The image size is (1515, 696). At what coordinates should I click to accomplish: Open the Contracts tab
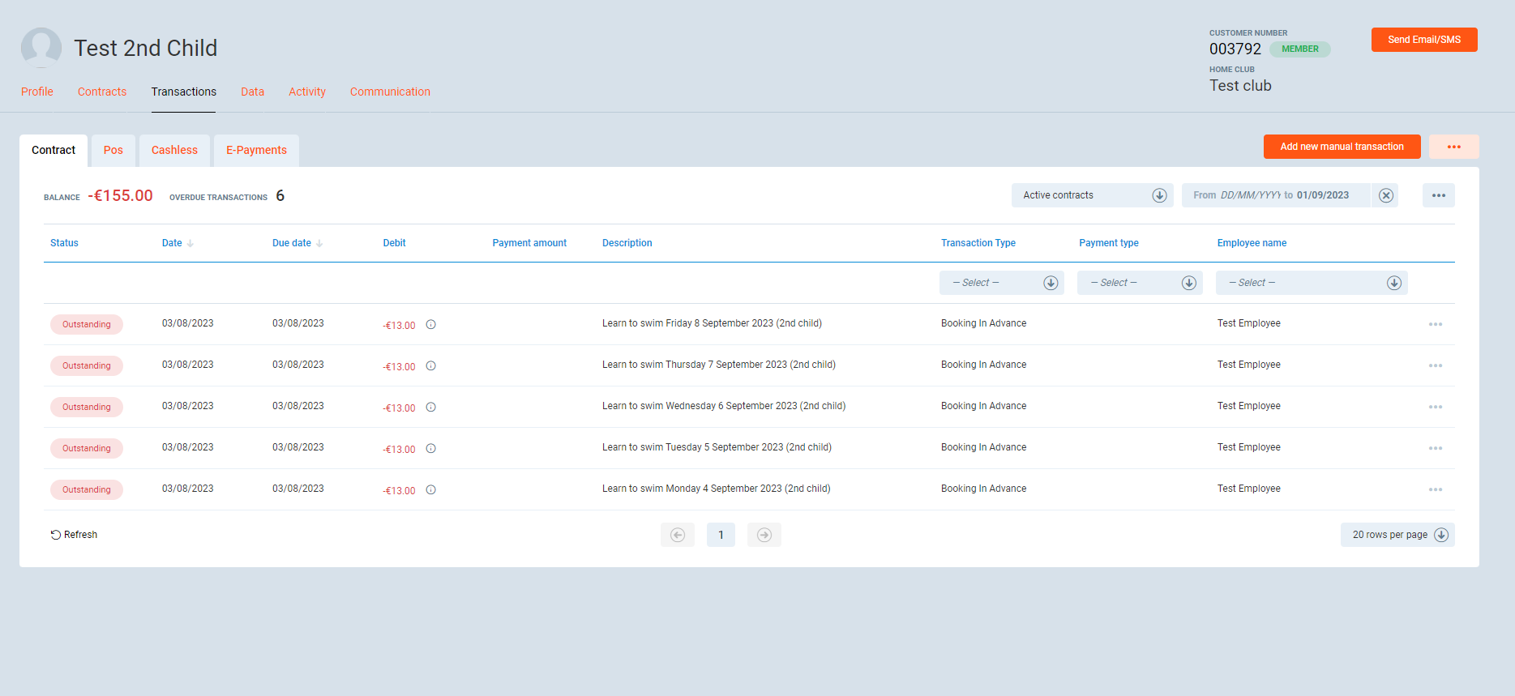(x=102, y=92)
